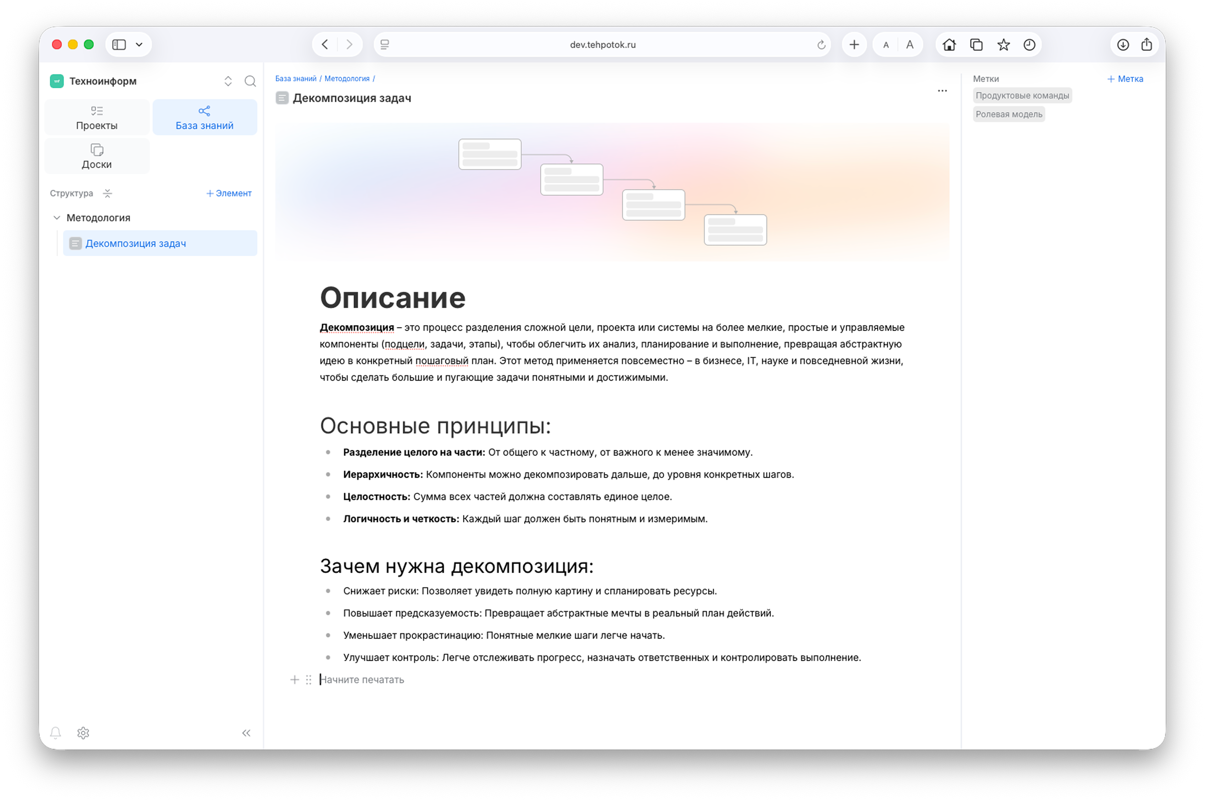
Task: Click the plus icon to add a block
Action: tap(294, 680)
